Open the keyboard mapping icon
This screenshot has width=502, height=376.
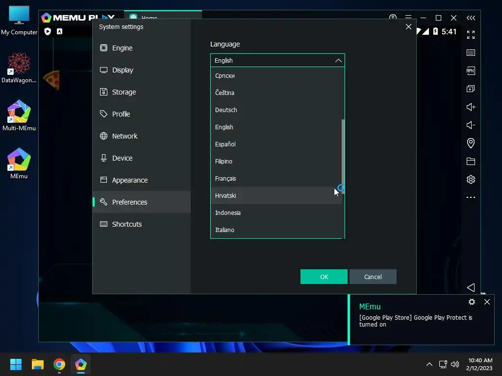pos(471,53)
